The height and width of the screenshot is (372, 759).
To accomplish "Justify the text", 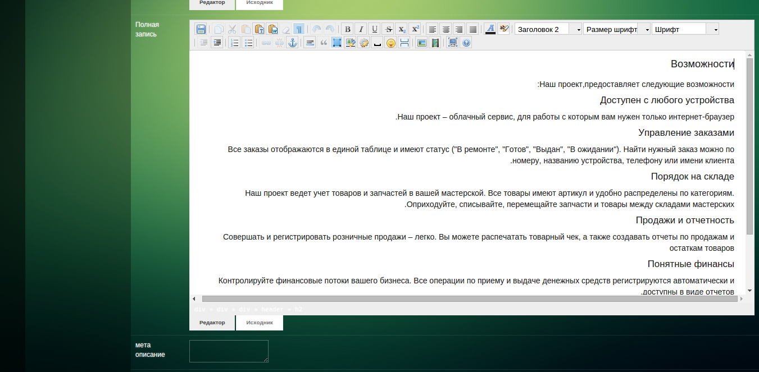I will point(473,29).
